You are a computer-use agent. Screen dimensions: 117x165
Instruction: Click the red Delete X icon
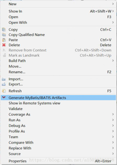pyautogui.click(x=4, y=45)
